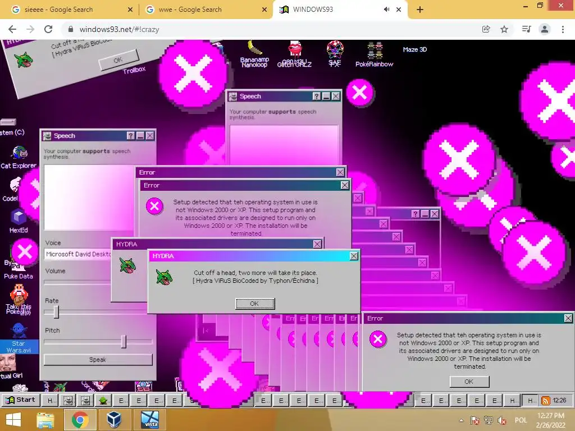The image size is (575, 431).
Task: Close the bottom-right Error dialog
Action: (x=568, y=319)
